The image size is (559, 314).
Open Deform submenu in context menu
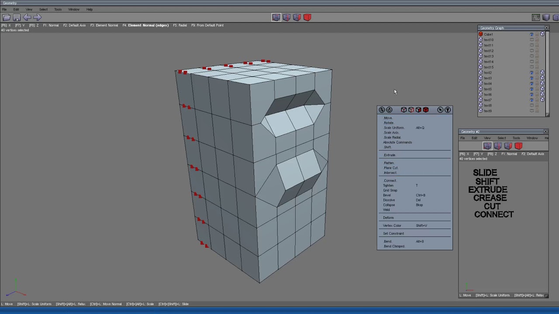[388, 218]
